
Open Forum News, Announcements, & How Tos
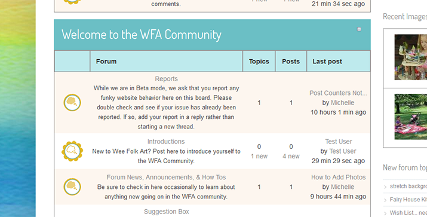(166, 177)
